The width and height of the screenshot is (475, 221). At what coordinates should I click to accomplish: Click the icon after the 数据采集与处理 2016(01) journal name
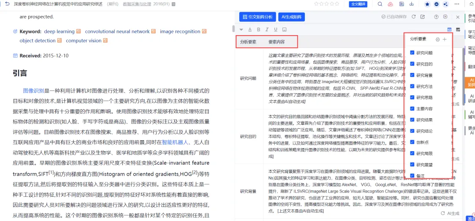click(x=173, y=4)
